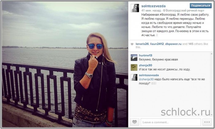Screen dimensions: 215x129
Task: Click the Leave a comment input field
Action: coord(171,122)
